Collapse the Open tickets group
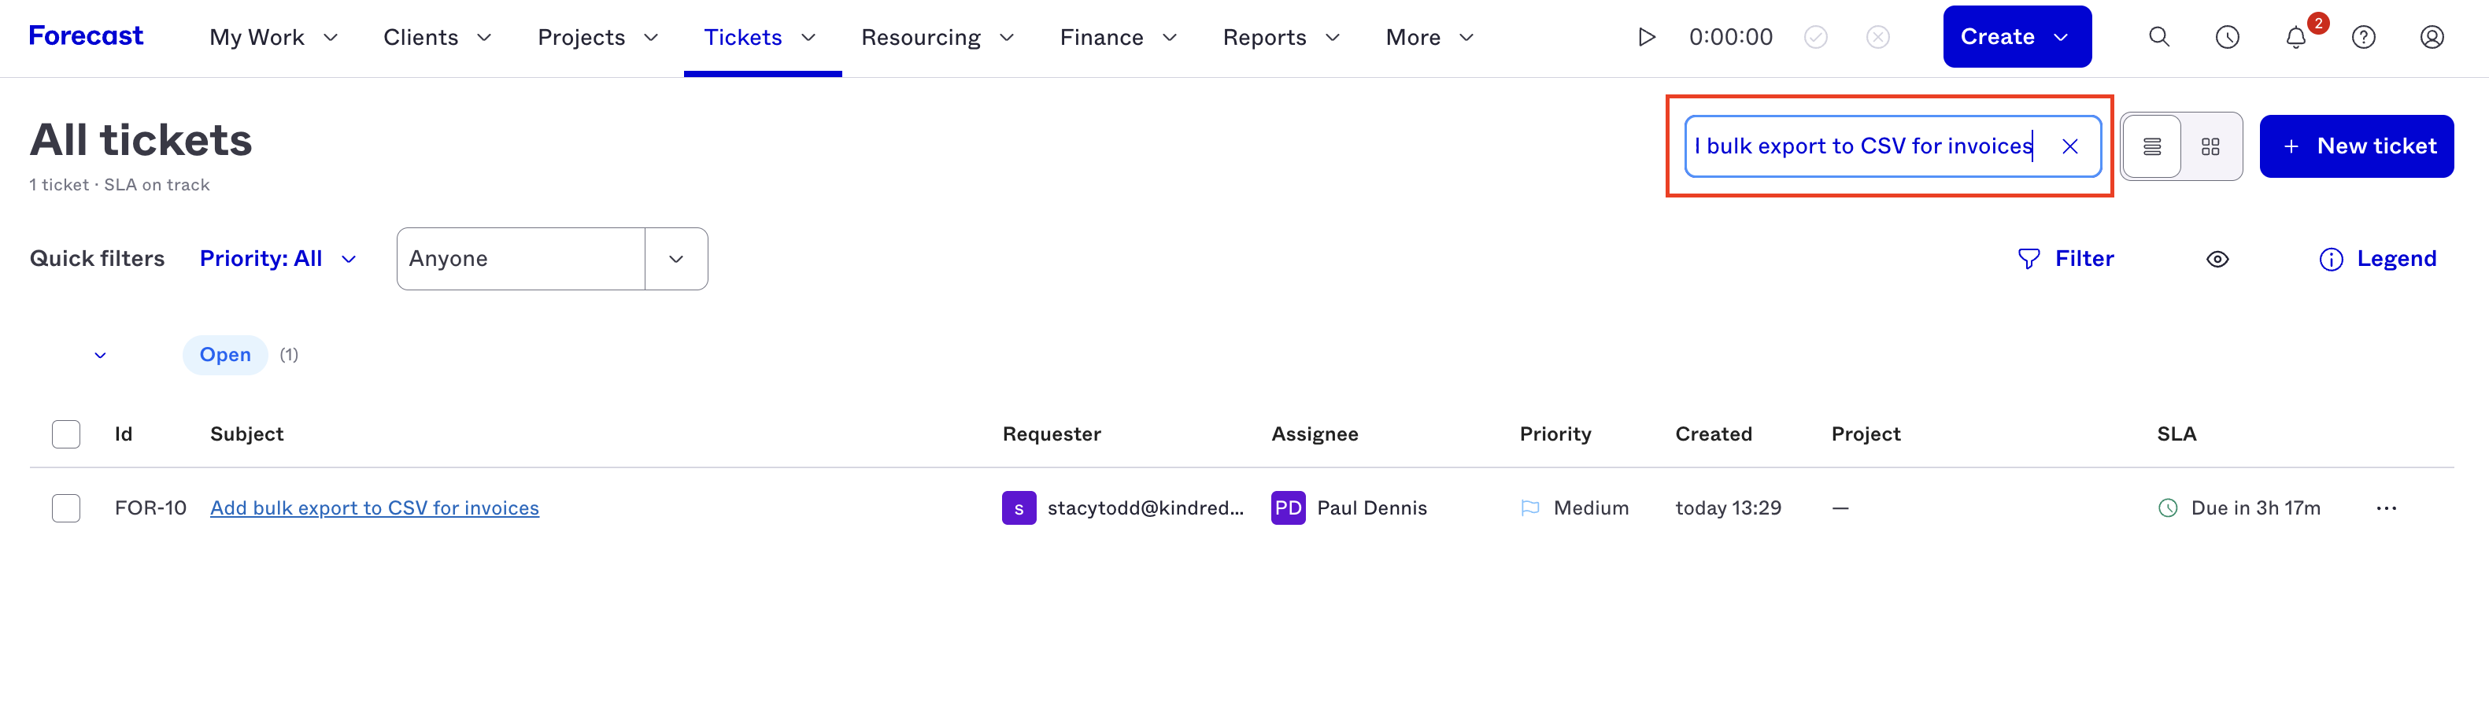 [99, 356]
